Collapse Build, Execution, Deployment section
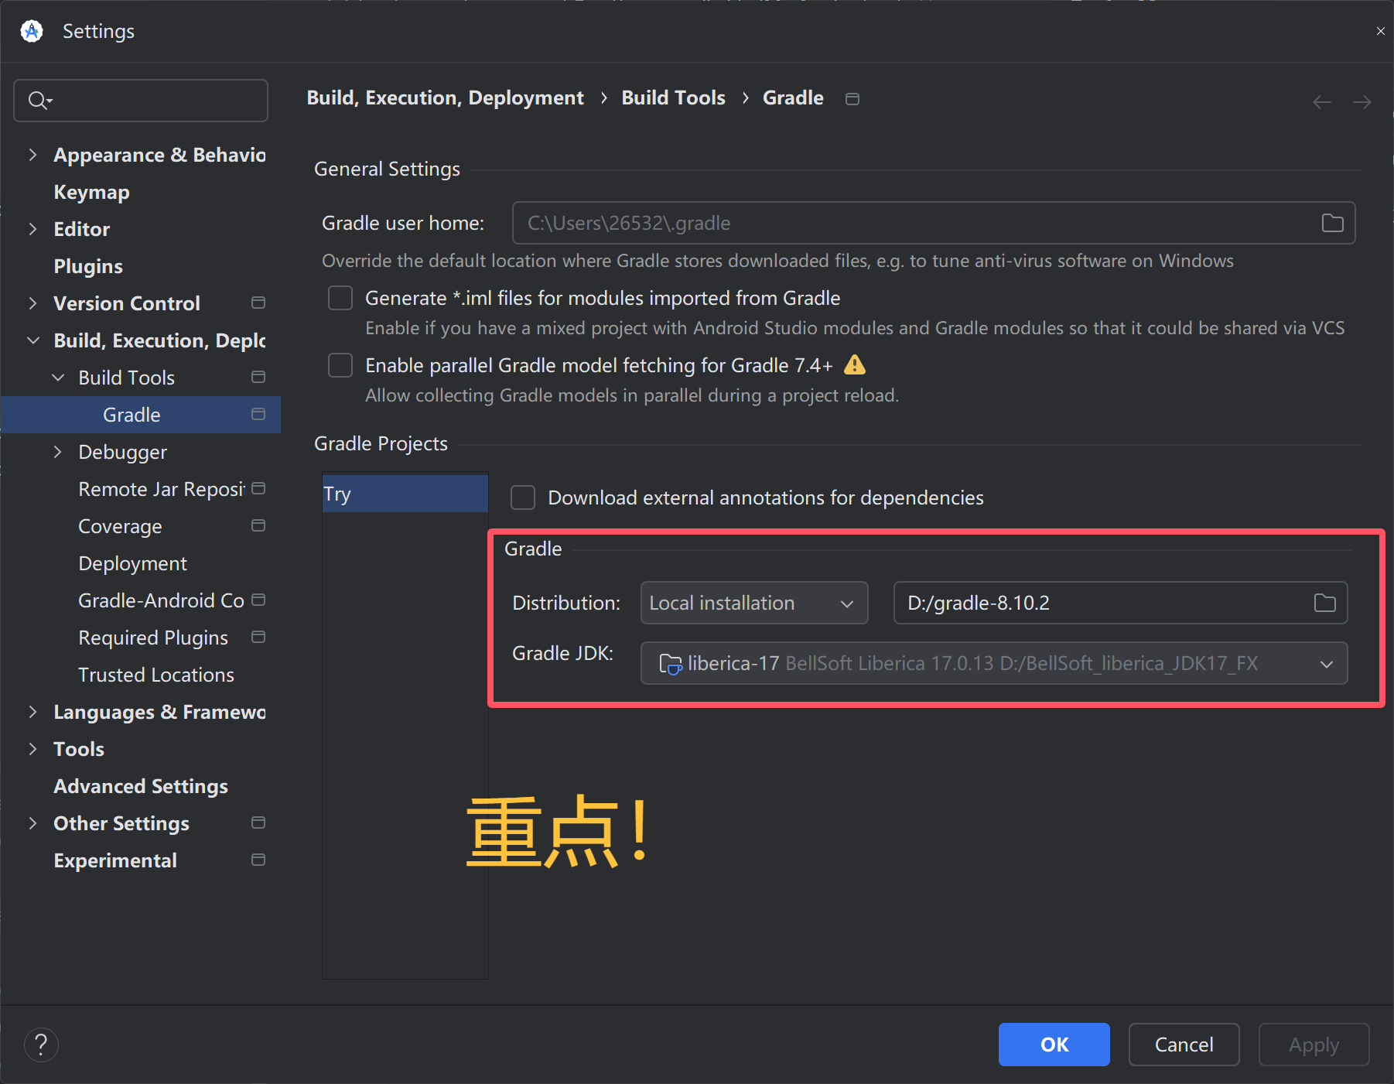Image resolution: width=1394 pixels, height=1084 pixels. [32, 340]
